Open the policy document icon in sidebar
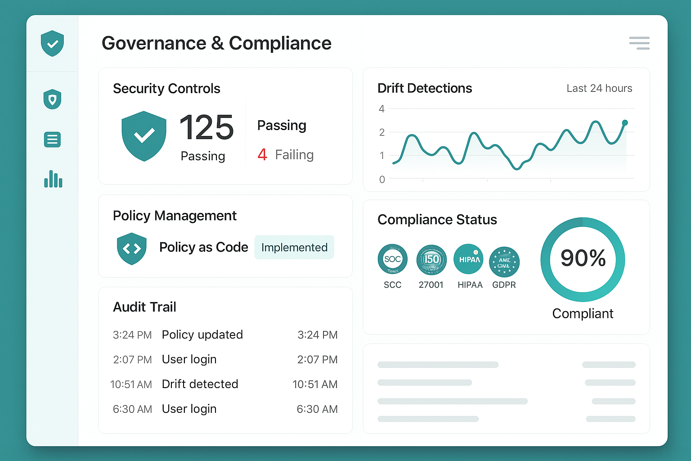691x461 pixels. (x=52, y=140)
